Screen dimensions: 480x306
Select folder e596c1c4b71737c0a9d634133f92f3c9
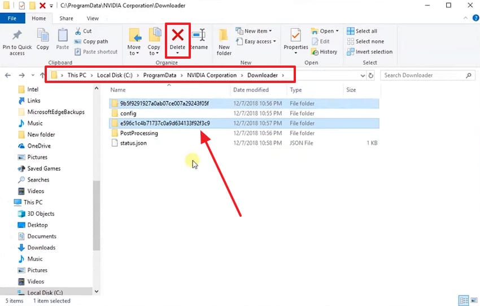coord(244,123)
